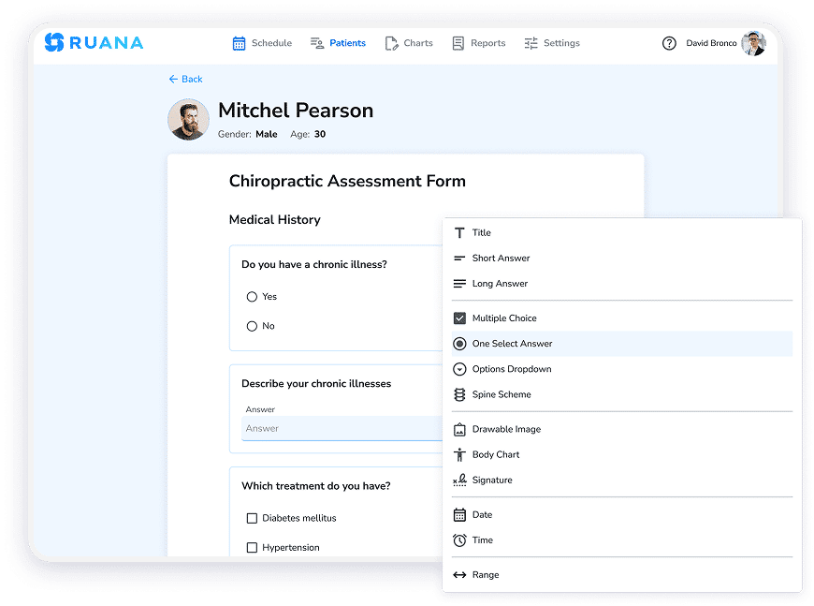Click the Settings sliders icon
This screenshot has width=814, height=606.
[531, 43]
